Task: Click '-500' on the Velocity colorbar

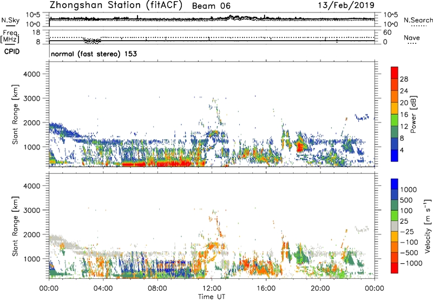Action: (409, 252)
